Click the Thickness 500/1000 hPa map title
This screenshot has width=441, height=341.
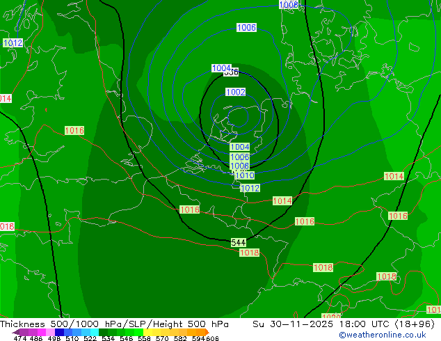114,324
